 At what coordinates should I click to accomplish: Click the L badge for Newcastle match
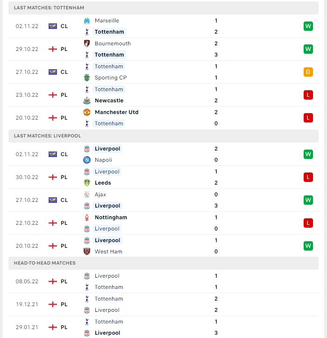click(308, 95)
